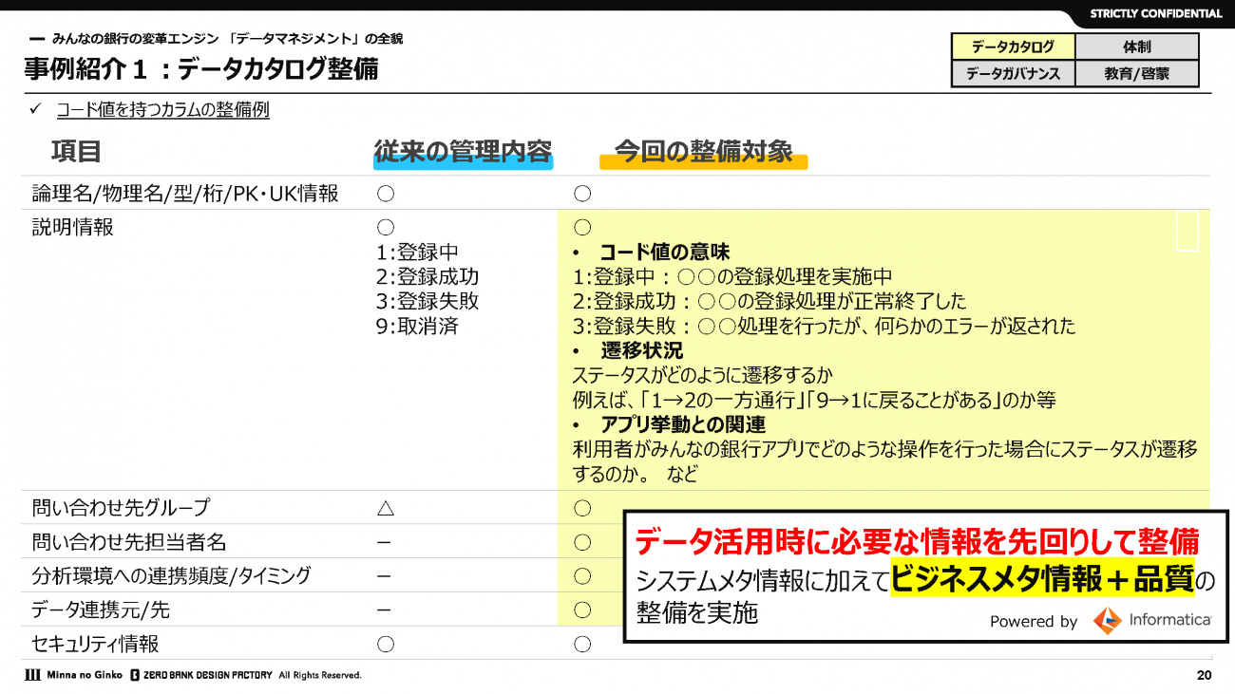Click the checkmark bullet before コード値を持つカラムの整備例
The width and height of the screenshot is (1235, 694).
click(x=35, y=110)
